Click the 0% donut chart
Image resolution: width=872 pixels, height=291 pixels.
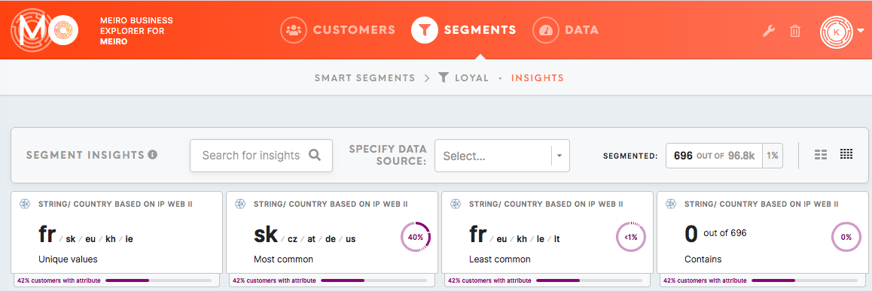coord(846,237)
